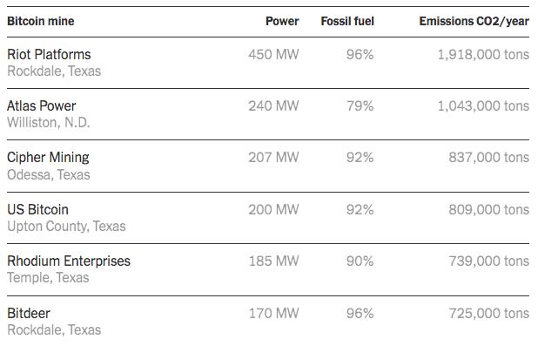Select the Riot Platforms mine name
The width and height of the screenshot is (538, 346).
(49, 55)
